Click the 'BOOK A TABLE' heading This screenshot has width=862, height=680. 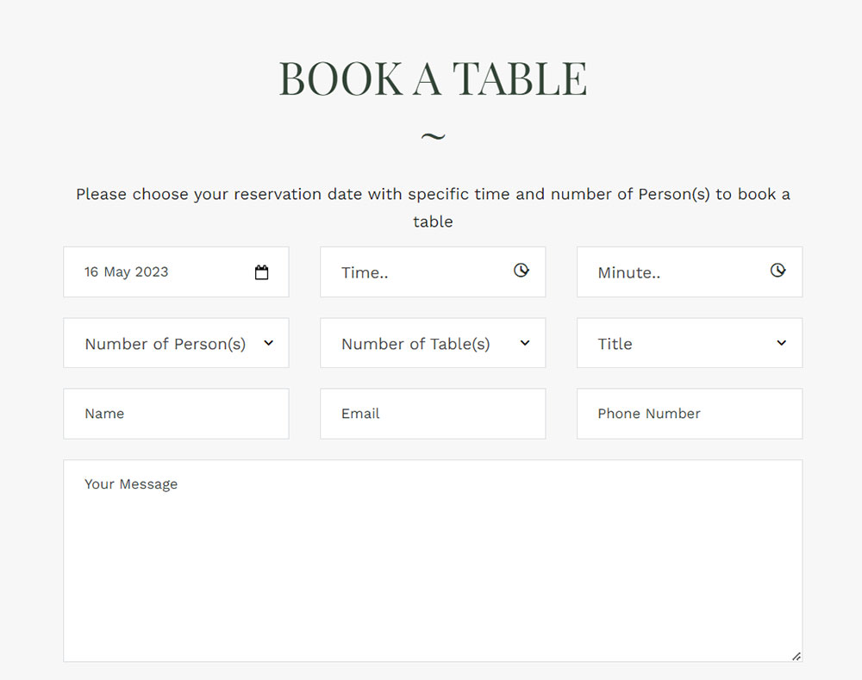click(x=433, y=79)
